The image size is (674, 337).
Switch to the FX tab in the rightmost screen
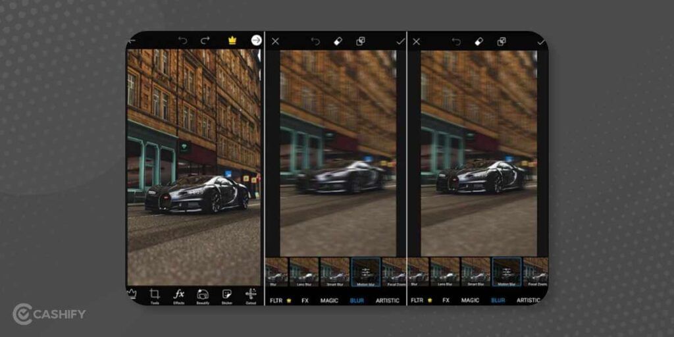(446, 300)
